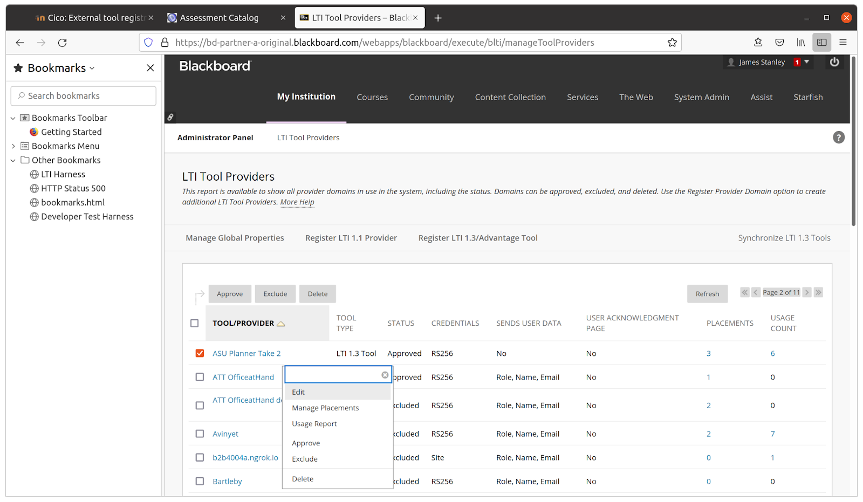Go back to the previous page
The height and width of the screenshot is (502, 863).
20,43
